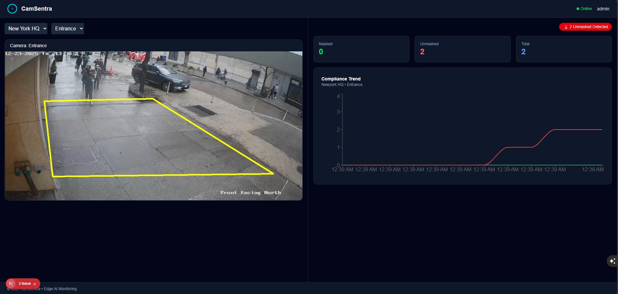The image size is (618, 294).
Task: Click the Camera: Entrance label
Action: coord(28,46)
